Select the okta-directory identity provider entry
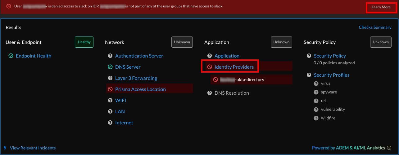Screen dimensions: 399x155 [x=242, y=80]
